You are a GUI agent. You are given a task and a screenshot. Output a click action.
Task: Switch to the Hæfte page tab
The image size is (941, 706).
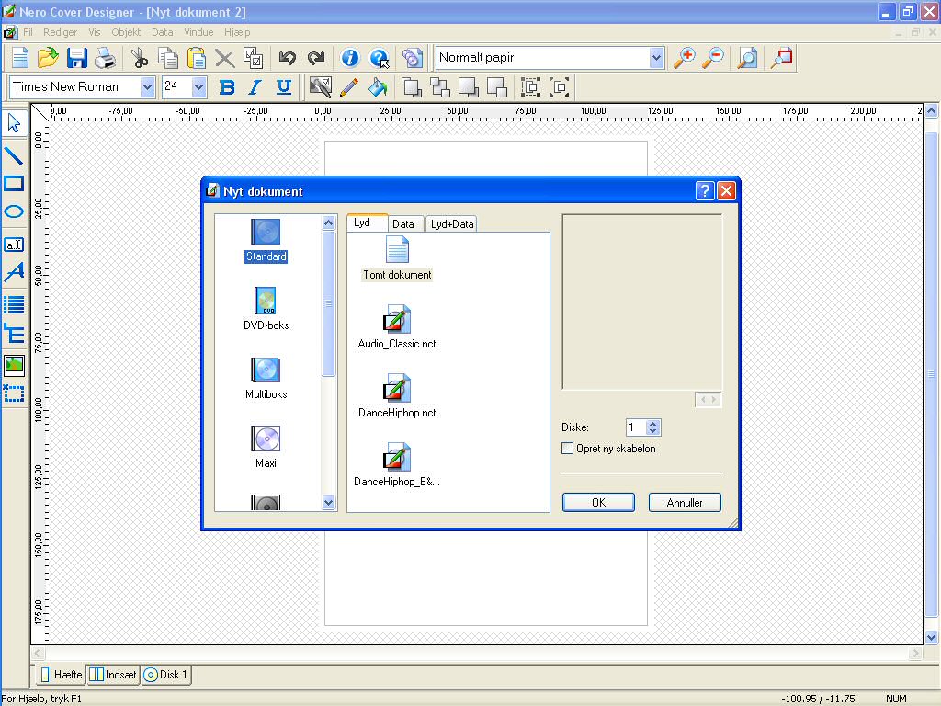coord(62,675)
